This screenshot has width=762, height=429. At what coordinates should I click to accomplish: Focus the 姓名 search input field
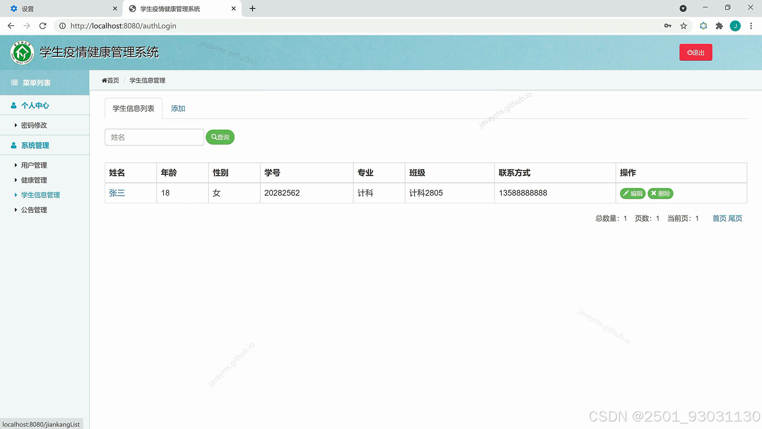[x=154, y=137]
